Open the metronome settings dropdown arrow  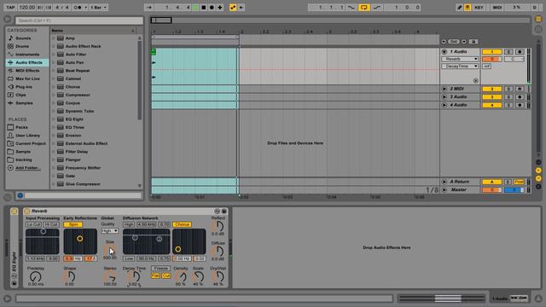click(85, 8)
